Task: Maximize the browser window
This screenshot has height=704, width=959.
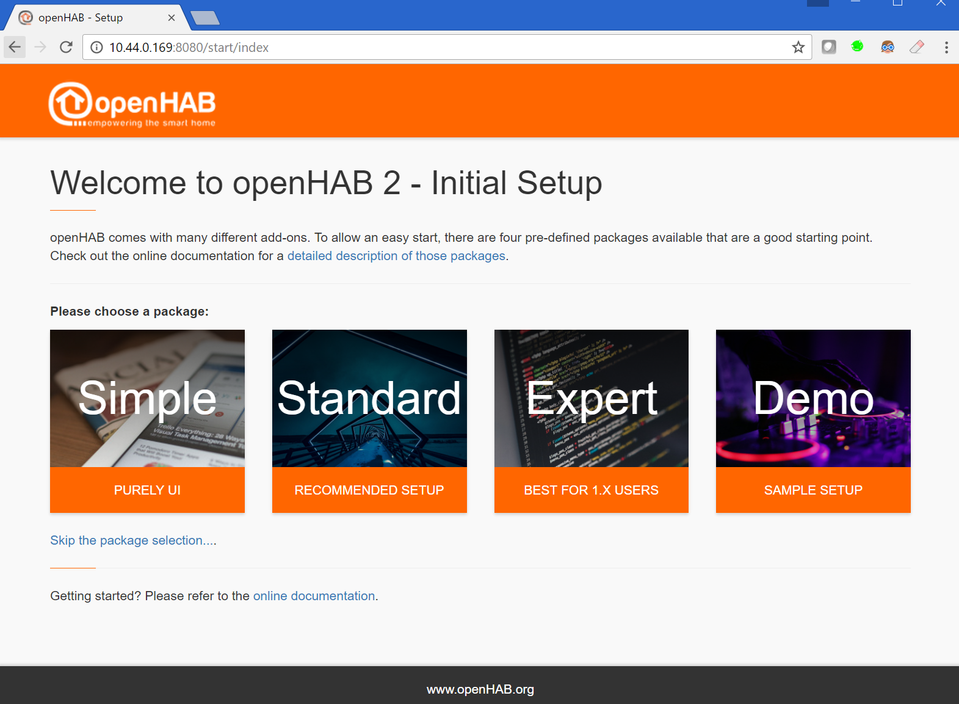Action: (x=897, y=3)
